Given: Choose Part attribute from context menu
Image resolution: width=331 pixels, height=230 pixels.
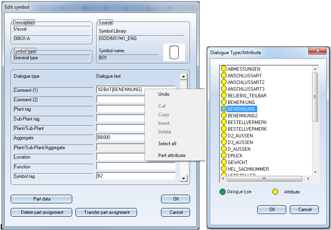Looking at the screenshot, I should [172, 155].
